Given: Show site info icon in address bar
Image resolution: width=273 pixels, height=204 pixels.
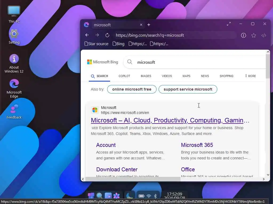Looking at the screenshot, I should pos(243,35).
